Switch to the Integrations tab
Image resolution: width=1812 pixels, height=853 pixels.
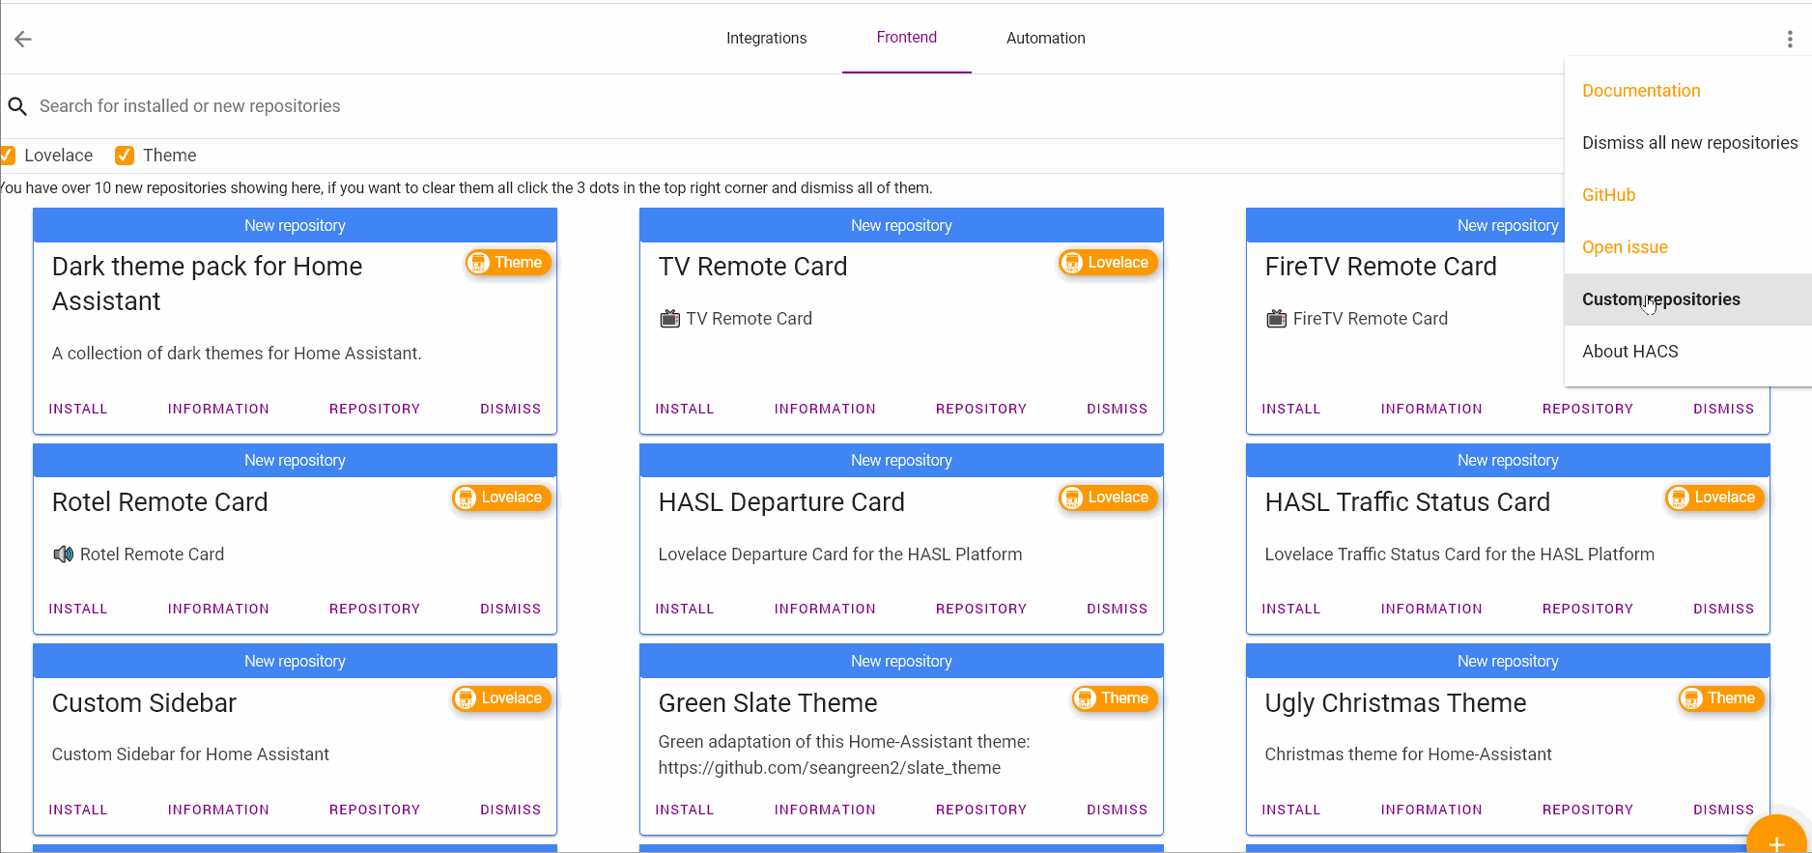pos(766,39)
